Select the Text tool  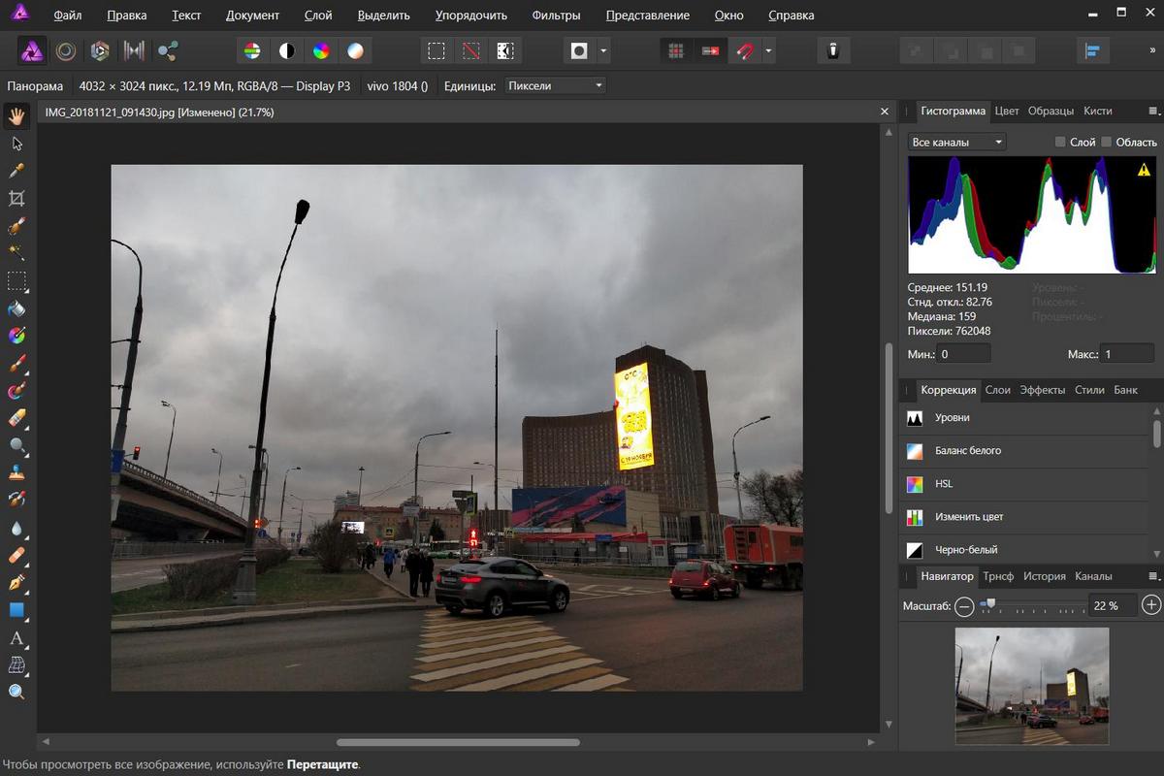coord(16,639)
